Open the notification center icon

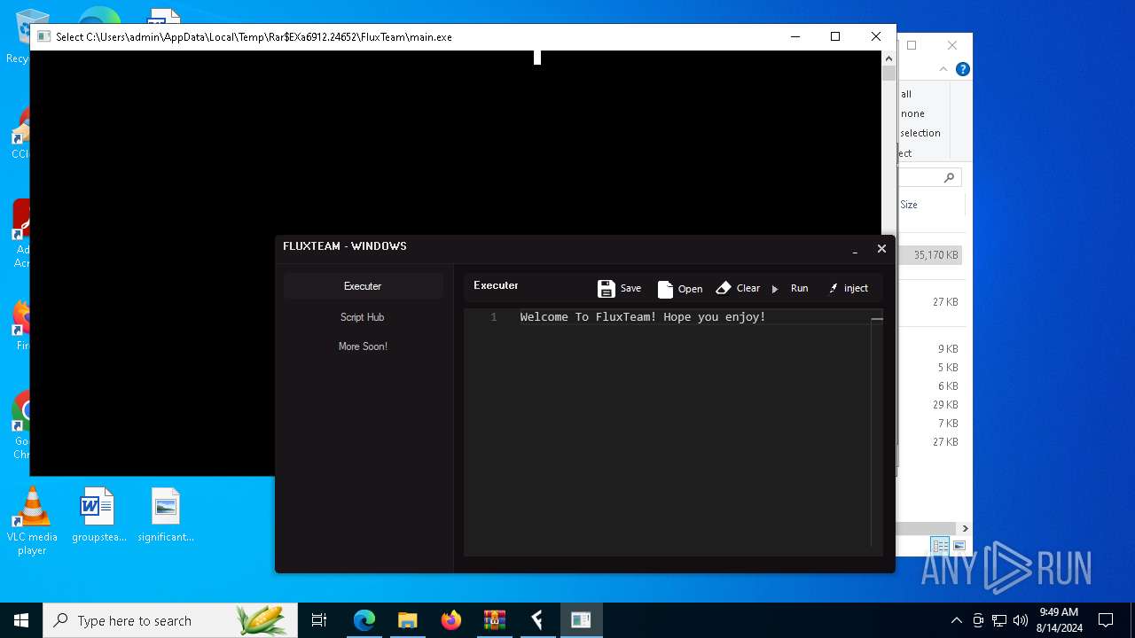click(1106, 620)
